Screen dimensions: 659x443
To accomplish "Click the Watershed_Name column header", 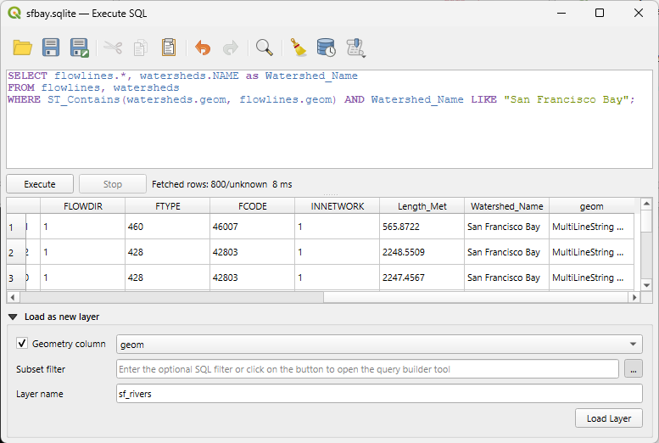I will point(506,206).
